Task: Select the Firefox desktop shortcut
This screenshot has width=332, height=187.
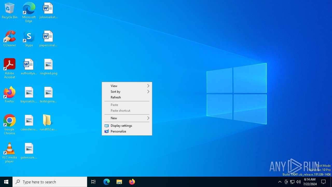Action: pos(10,95)
